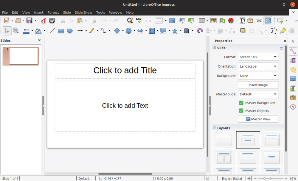Enable the Master Background checkbox
The image size is (298, 181).
pyautogui.click(x=241, y=103)
